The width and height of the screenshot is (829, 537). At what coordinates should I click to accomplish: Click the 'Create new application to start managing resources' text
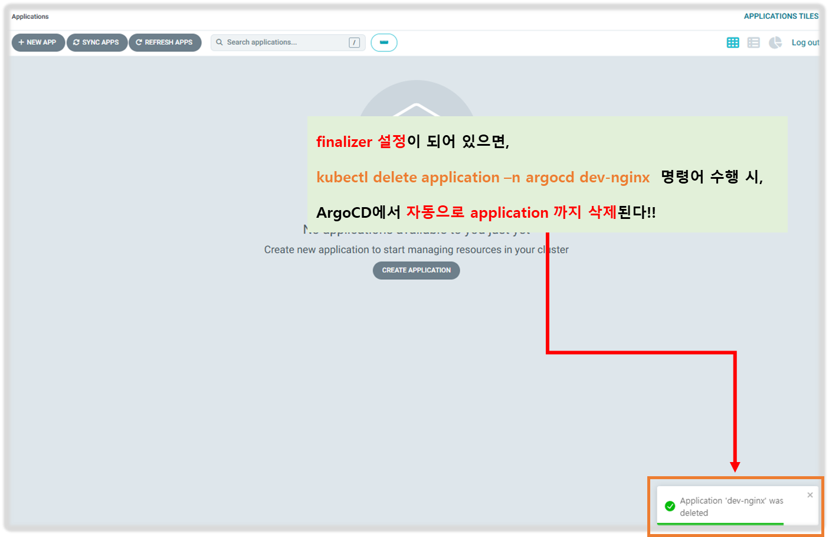point(416,250)
